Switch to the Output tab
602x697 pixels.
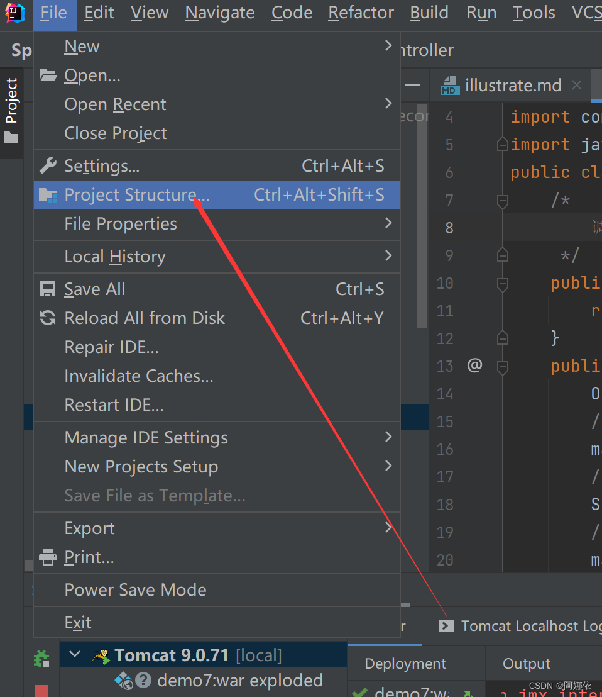point(527,664)
